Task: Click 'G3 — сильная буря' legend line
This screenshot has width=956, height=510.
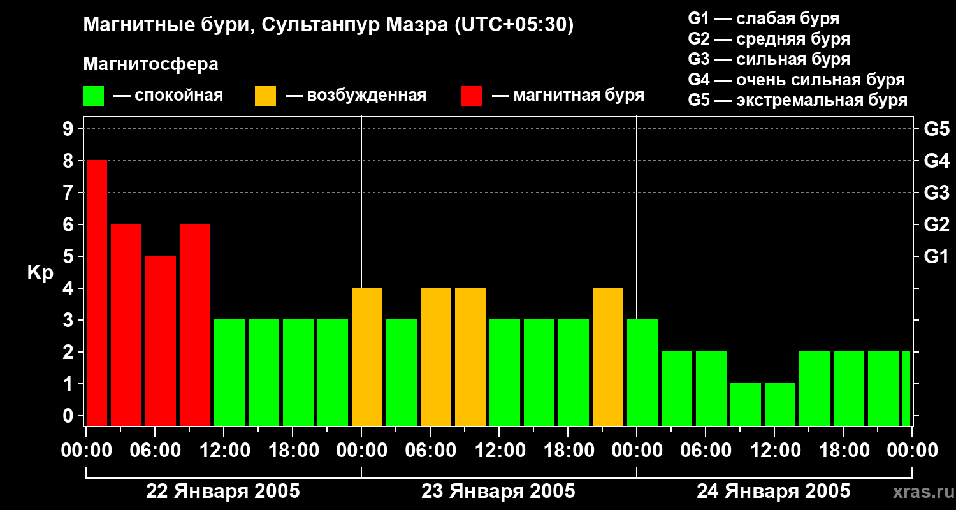Action: click(x=769, y=59)
